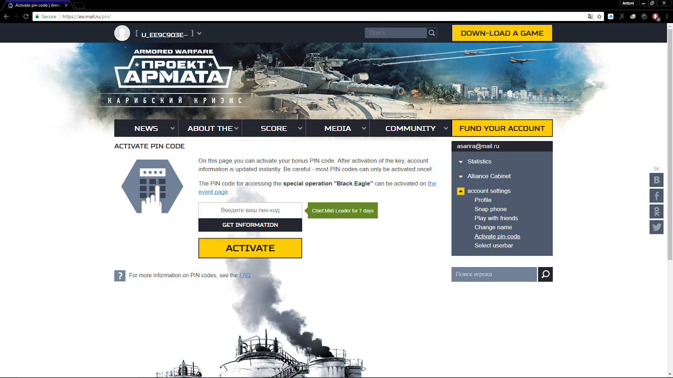Open the MEDIA menu

tap(338, 129)
